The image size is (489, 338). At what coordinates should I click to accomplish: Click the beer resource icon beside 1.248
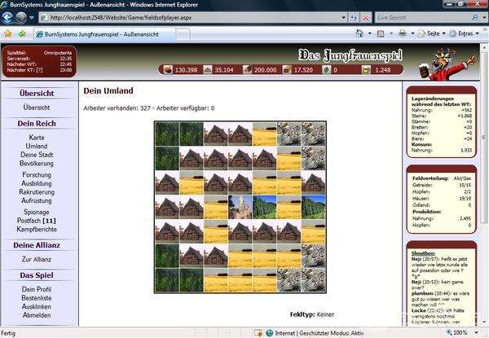[x=366, y=69]
